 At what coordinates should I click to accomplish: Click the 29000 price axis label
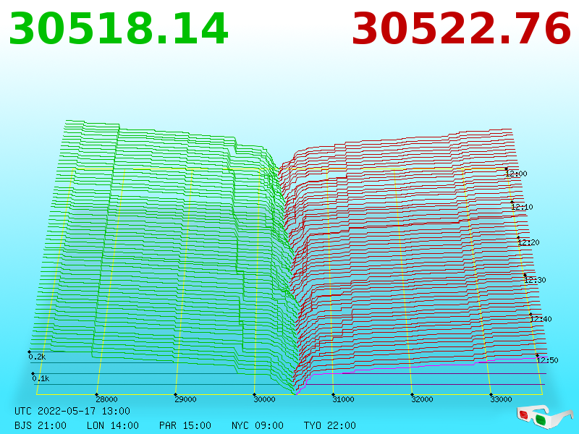[x=185, y=399]
